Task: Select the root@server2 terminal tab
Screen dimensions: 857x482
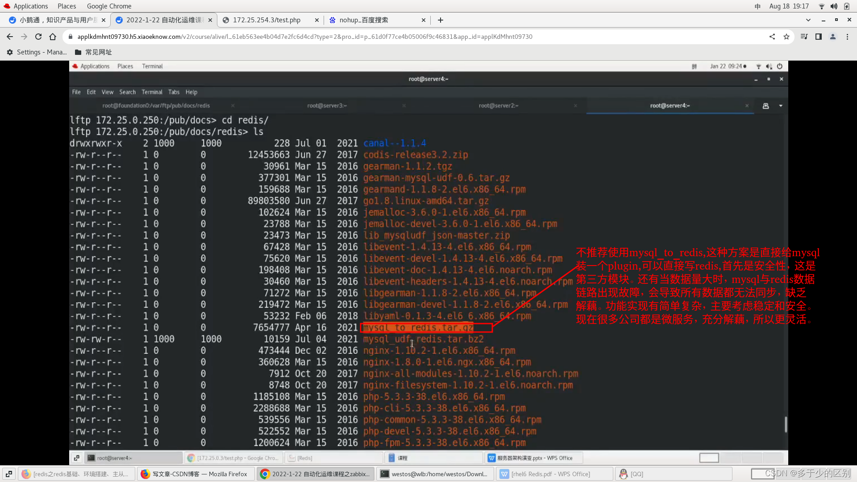Action: (499, 106)
